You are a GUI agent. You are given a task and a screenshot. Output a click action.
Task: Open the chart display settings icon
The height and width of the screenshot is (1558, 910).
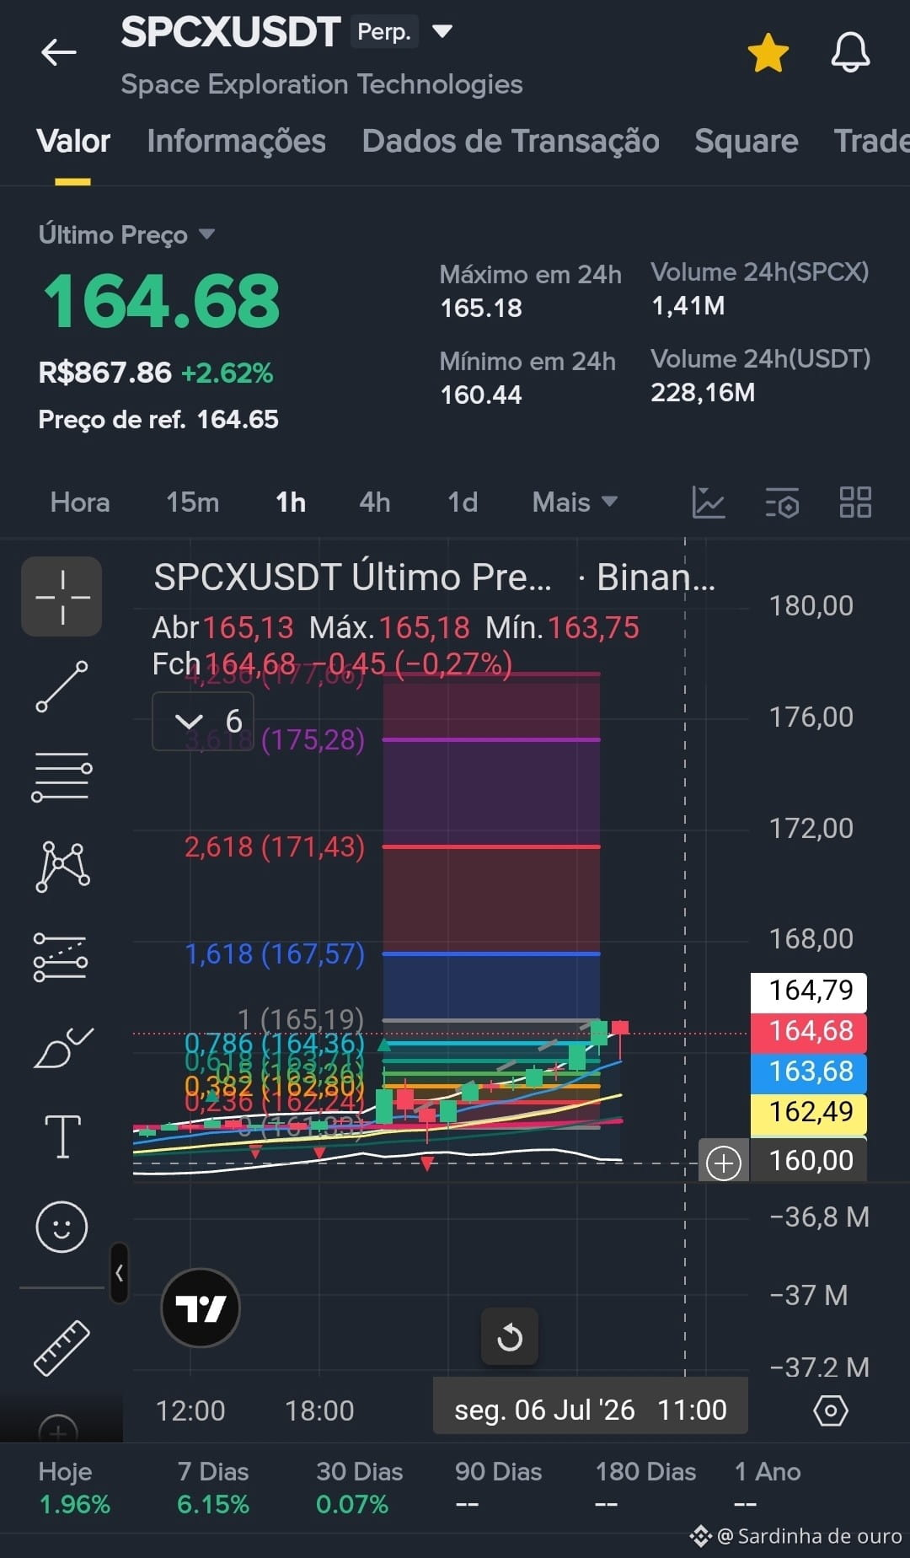point(782,502)
